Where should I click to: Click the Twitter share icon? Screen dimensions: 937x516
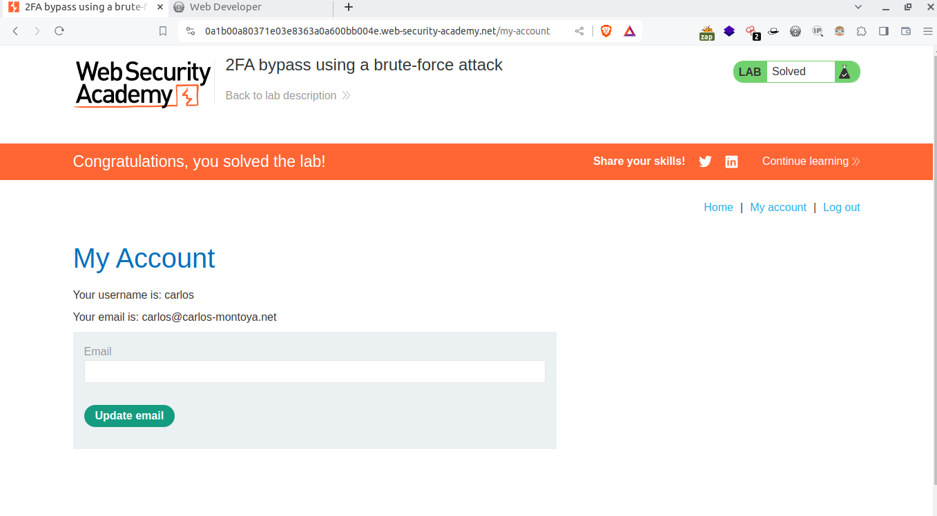pyautogui.click(x=705, y=161)
